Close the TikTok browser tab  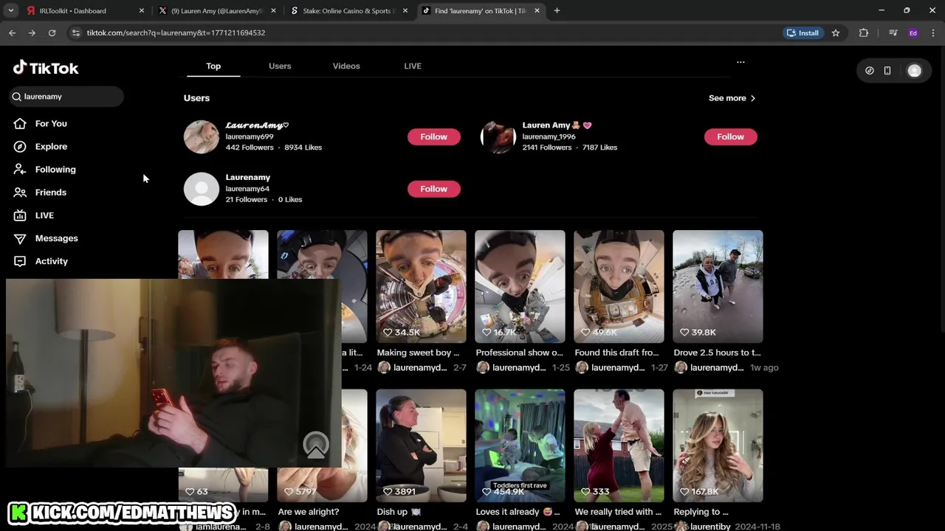point(537,10)
